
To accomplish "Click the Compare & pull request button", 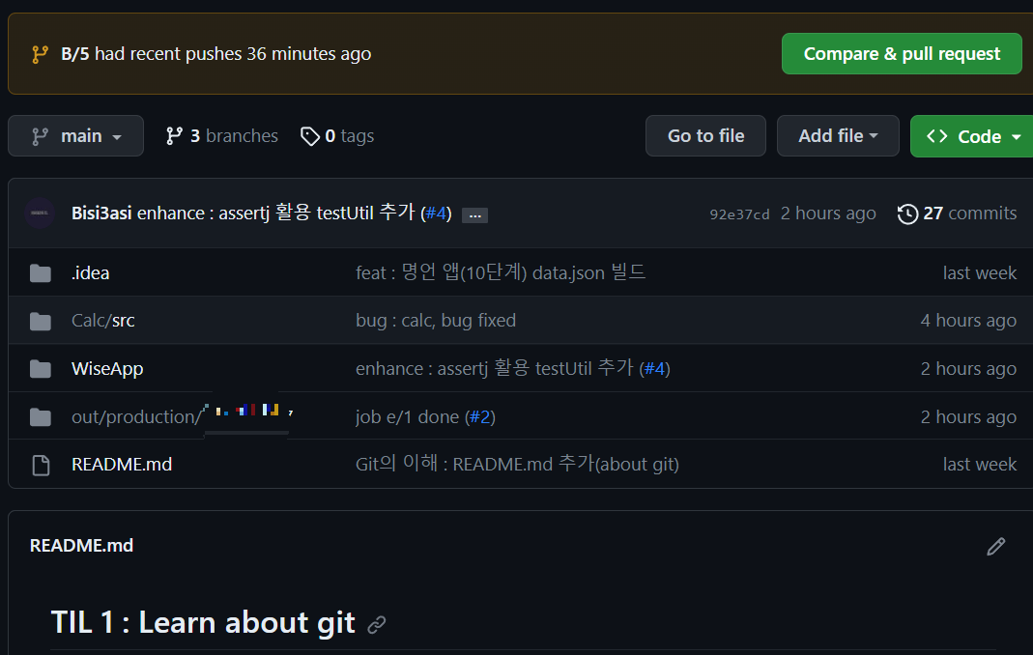I will coord(902,53).
